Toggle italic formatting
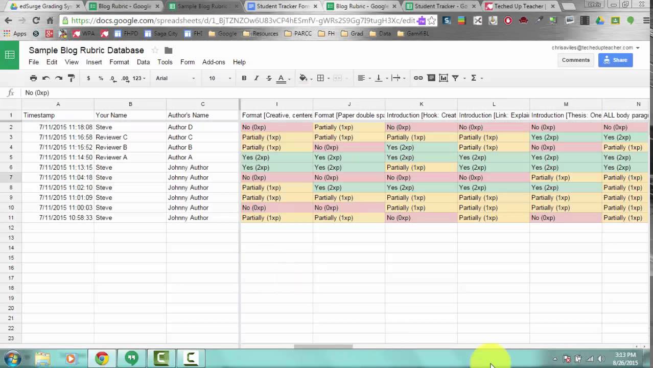 pos(256,78)
